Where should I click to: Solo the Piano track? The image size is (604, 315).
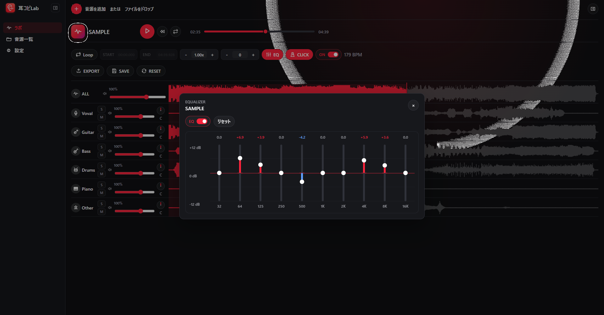[x=102, y=185]
